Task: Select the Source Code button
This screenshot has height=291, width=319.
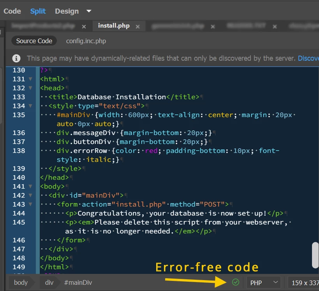Action: pyautogui.click(x=34, y=41)
